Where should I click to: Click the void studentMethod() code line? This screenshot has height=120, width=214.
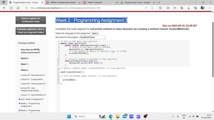click(x=72, y=72)
